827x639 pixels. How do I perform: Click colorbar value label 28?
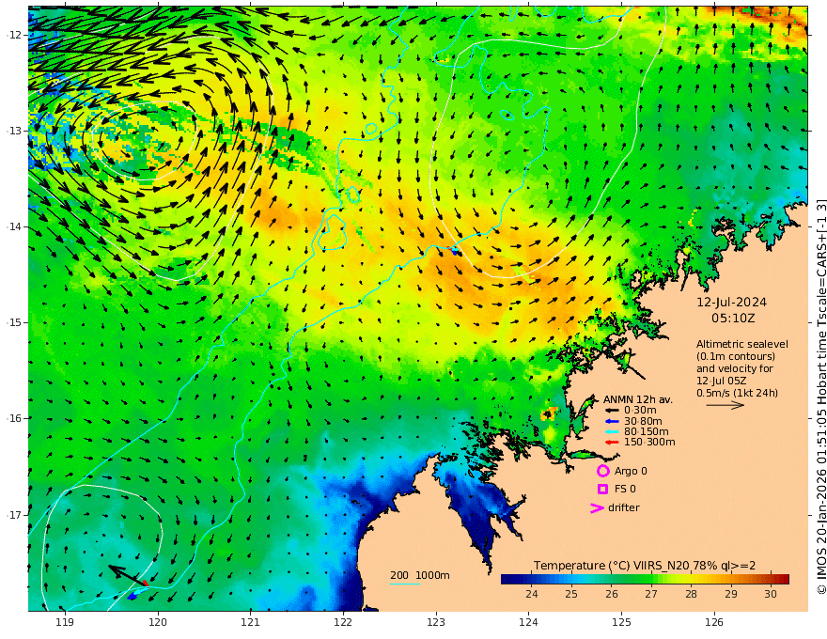[691, 594]
